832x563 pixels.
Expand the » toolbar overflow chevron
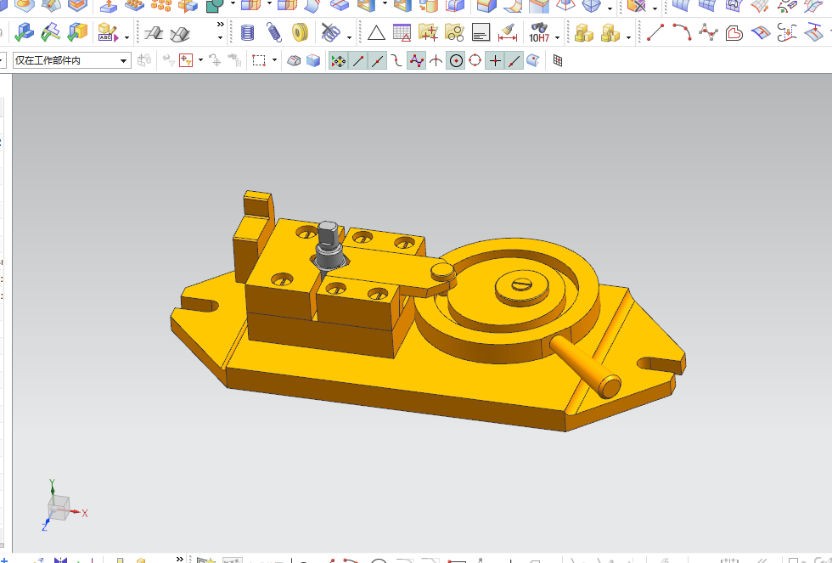tap(220, 25)
